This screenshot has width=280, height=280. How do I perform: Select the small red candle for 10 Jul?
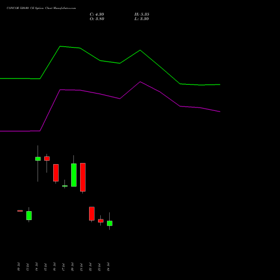point(20,211)
